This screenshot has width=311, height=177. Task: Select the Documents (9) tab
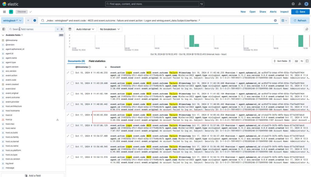point(77,61)
